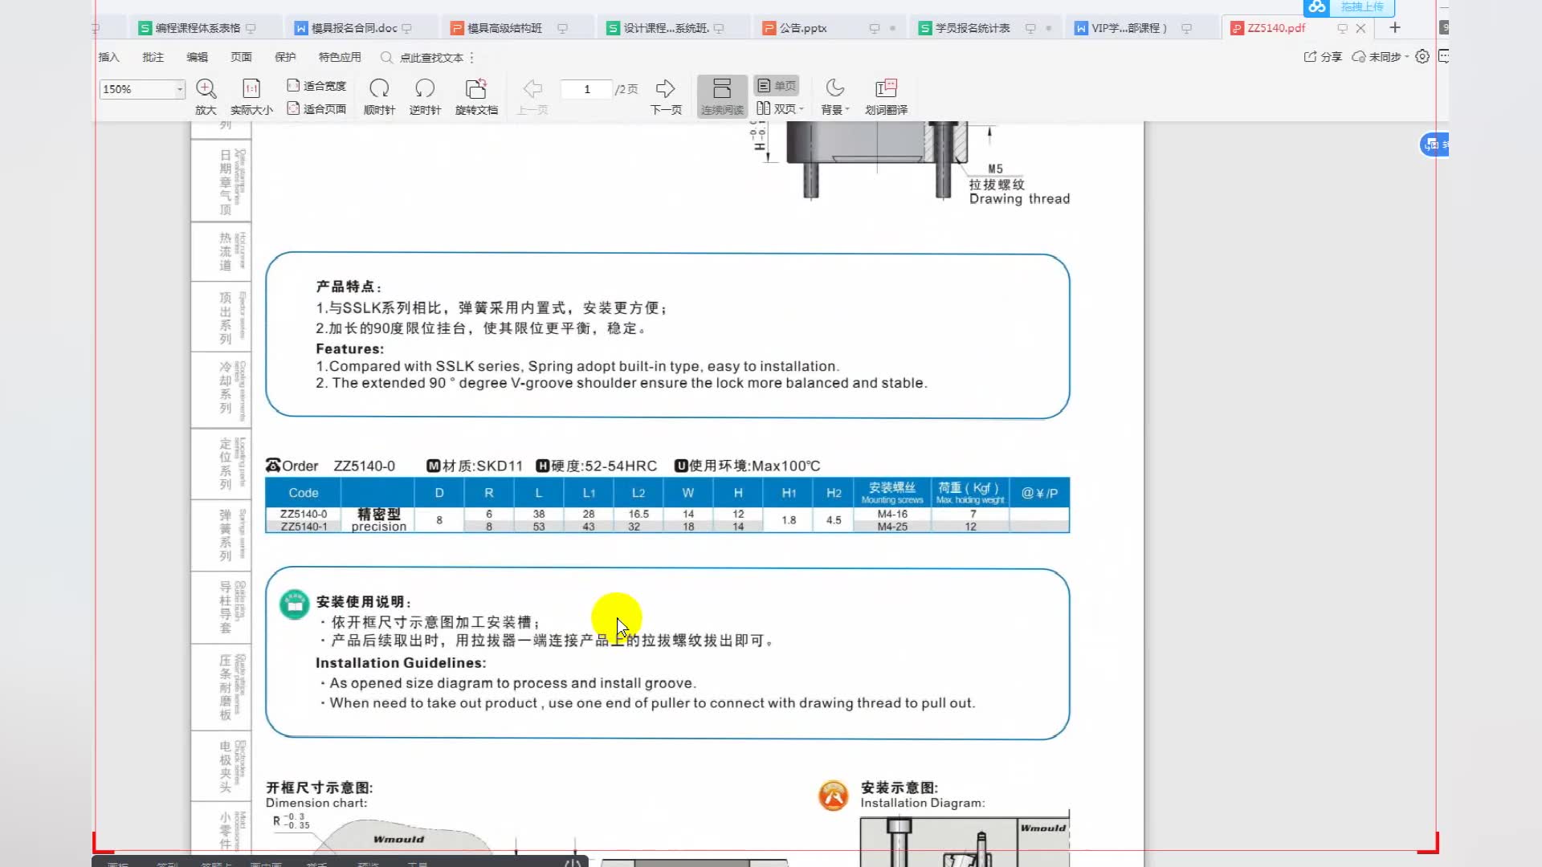1542x867 pixels.
Task: Select fit width option
Action: point(316,86)
